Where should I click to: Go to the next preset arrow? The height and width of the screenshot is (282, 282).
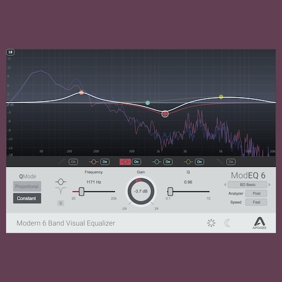pos(270,184)
